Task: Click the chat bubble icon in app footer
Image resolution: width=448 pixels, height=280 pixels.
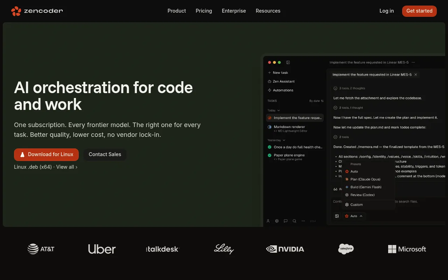Action: 286,221
